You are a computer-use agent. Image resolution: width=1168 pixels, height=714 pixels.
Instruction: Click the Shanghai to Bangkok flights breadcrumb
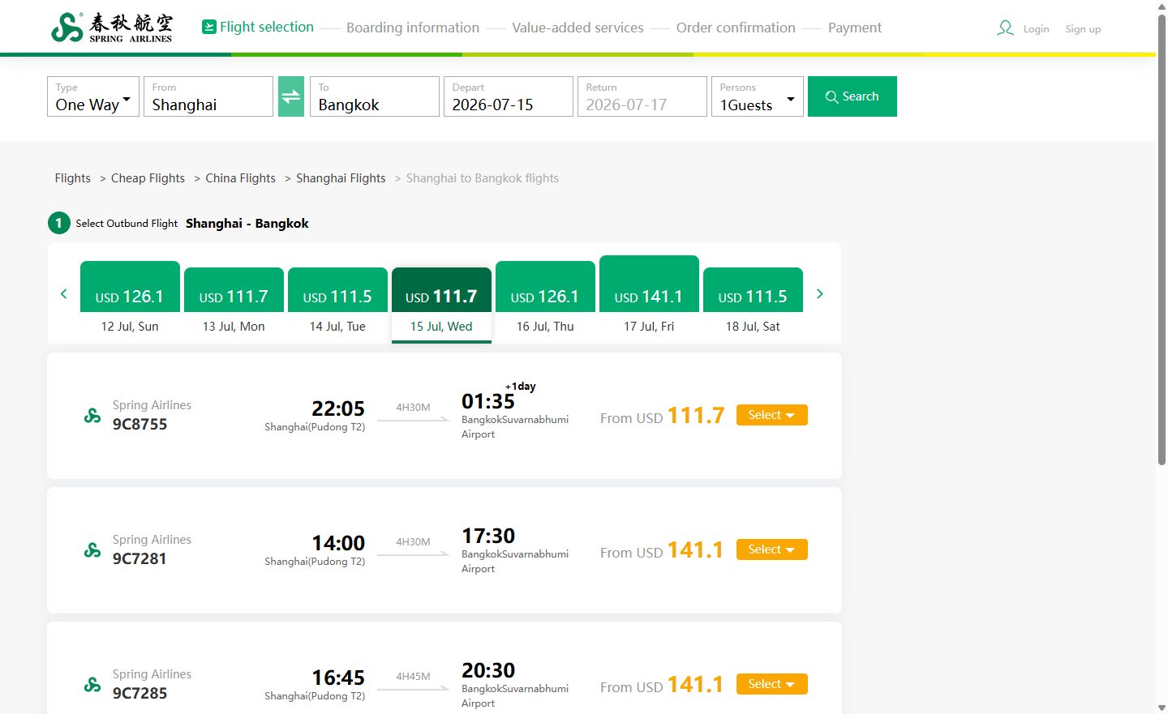pyautogui.click(x=483, y=178)
